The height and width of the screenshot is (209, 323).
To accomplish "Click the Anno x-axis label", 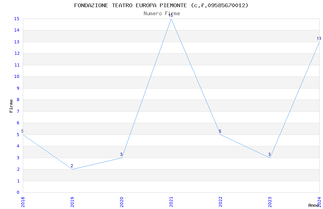I will tap(313, 205).
